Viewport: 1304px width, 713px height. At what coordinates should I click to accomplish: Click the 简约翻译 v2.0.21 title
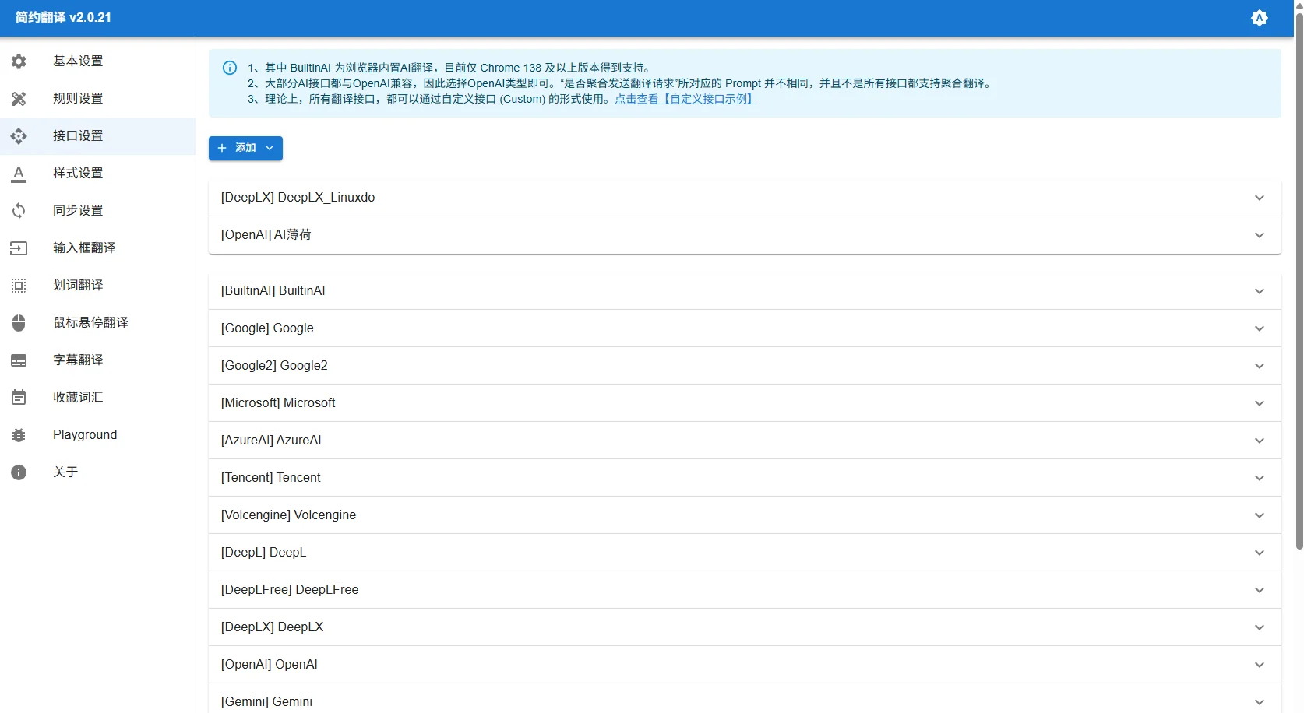63,18
